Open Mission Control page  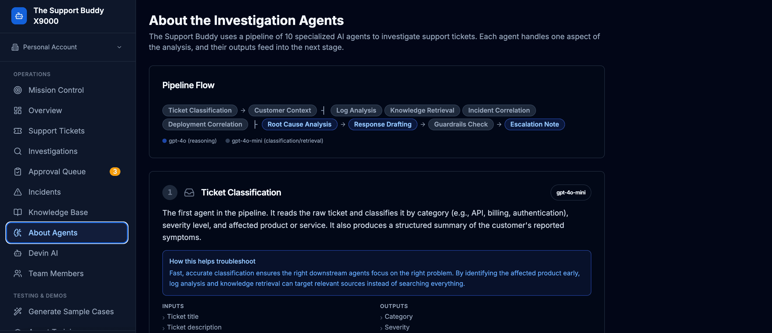click(x=67, y=90)
